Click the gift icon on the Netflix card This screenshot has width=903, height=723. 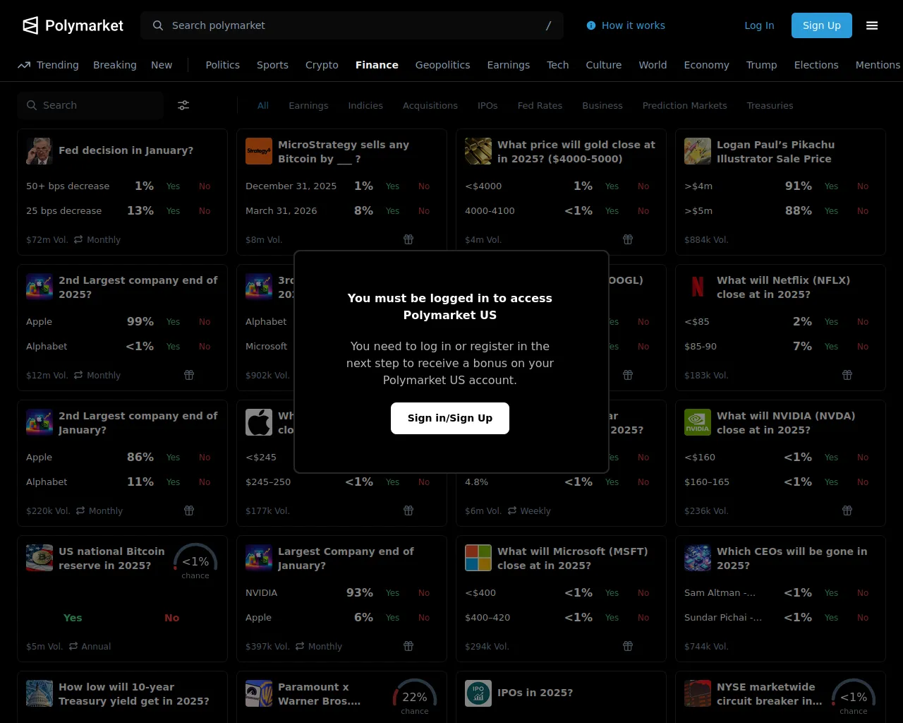point(847,375)
